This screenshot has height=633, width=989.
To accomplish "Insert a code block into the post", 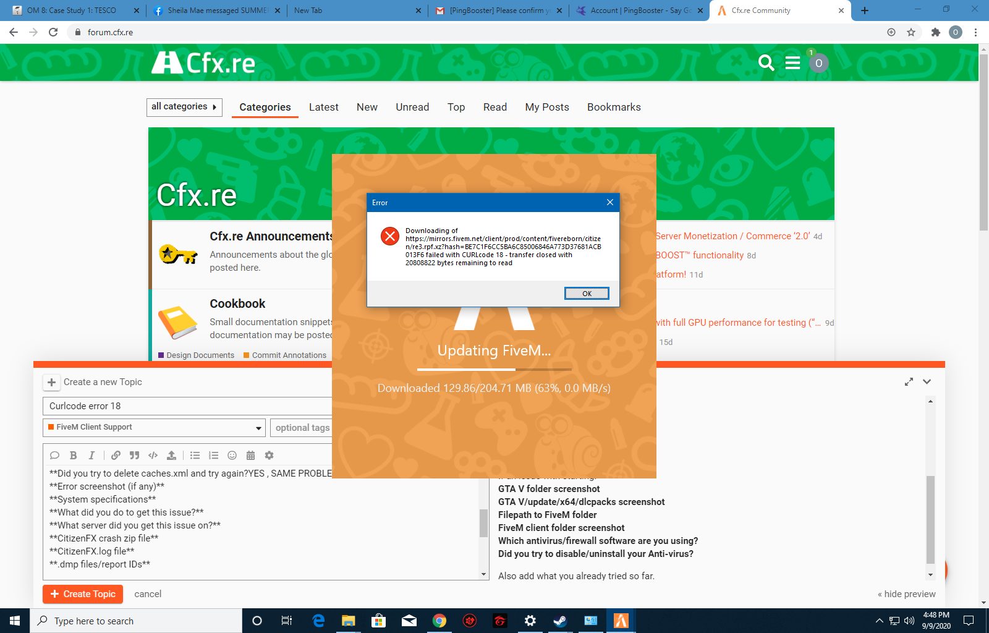I will tap(153, 456).
